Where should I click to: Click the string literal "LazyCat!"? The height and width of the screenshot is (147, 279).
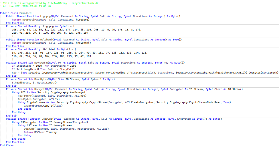pos(67,69)
